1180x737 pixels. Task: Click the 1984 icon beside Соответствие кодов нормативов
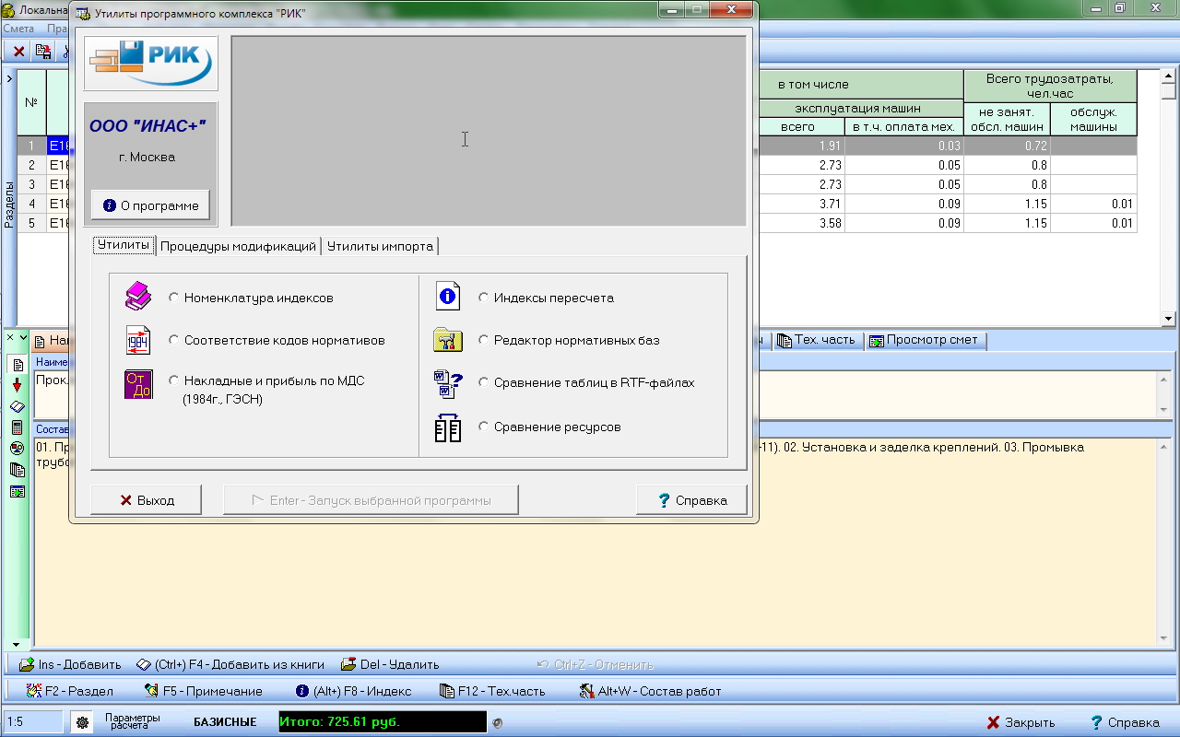pyautogui.click(x=138, y=340)
